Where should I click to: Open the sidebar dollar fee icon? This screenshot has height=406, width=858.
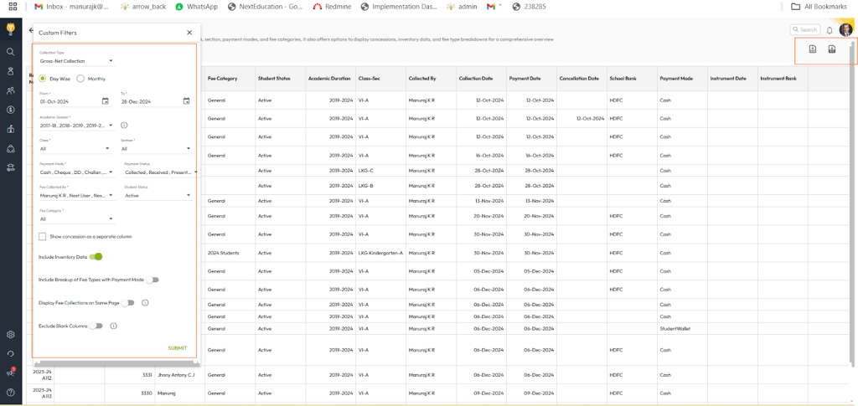(x=10, y=110)
